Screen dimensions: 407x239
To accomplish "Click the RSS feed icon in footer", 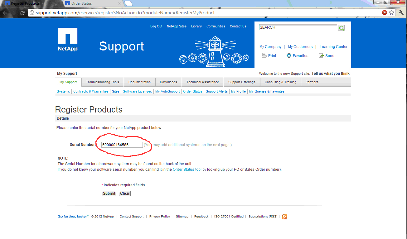I will tap(284, 217).
